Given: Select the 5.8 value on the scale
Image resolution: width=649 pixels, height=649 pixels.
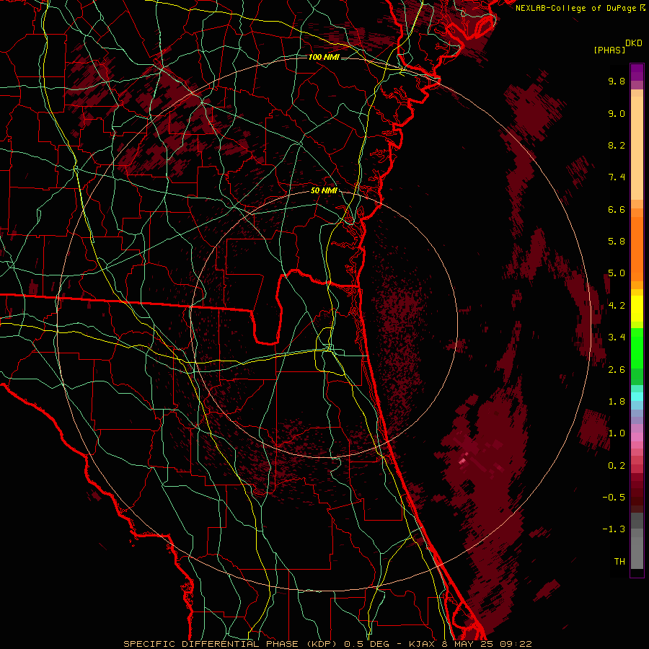Looking at the screenshot, I should [617, 242].
